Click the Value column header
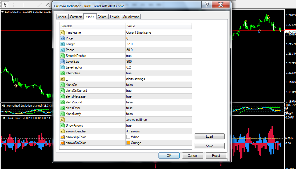This screenshot has height=169, width=296. [x=158, y=26]
